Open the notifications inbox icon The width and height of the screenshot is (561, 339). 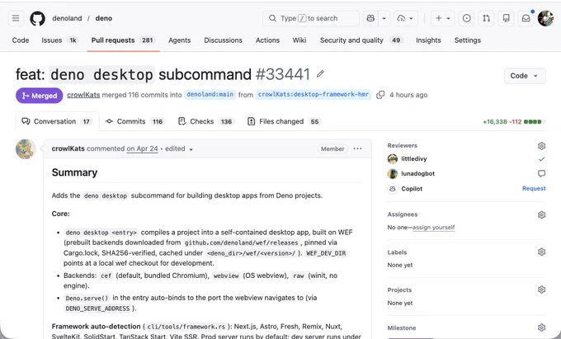click(x=526, y=18)
